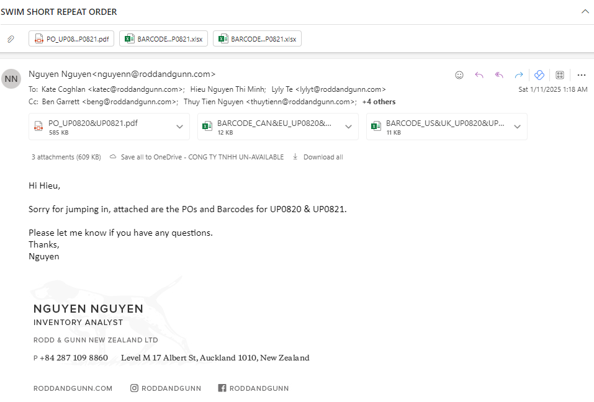Open second BARCODE...P0821.xlsx chip in top bar
This screenshot has height=402, width=594.
click(257, 38)
